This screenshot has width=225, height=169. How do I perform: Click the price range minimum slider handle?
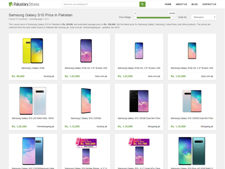[135, 18]
